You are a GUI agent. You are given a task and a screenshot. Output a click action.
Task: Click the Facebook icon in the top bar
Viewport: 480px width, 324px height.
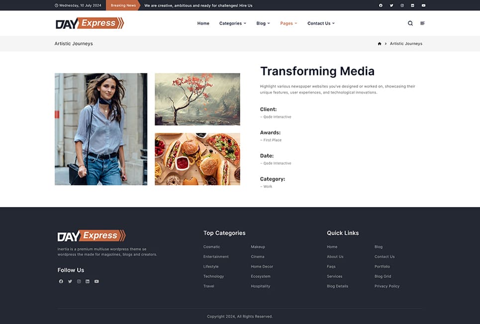(381, 5)
